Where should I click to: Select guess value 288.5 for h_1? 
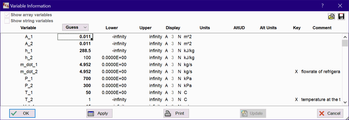point(85,51)
